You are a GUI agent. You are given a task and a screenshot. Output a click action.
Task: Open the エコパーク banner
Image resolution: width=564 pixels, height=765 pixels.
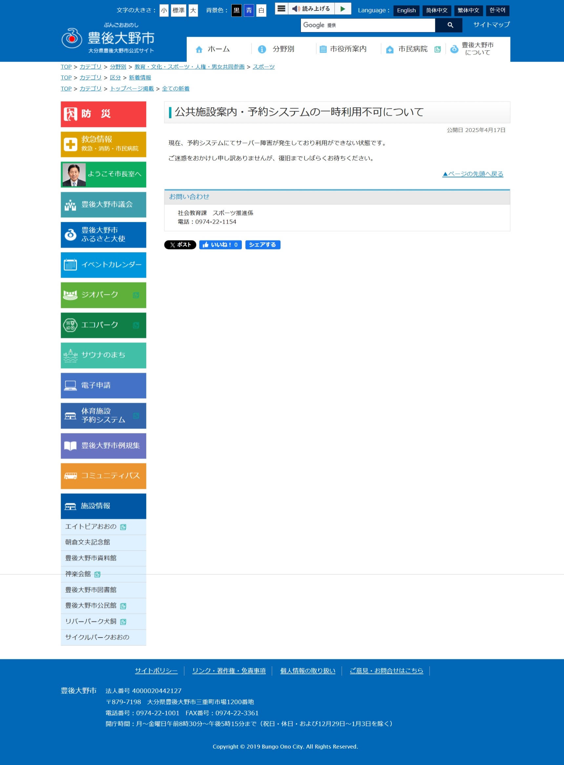[103, 325]
